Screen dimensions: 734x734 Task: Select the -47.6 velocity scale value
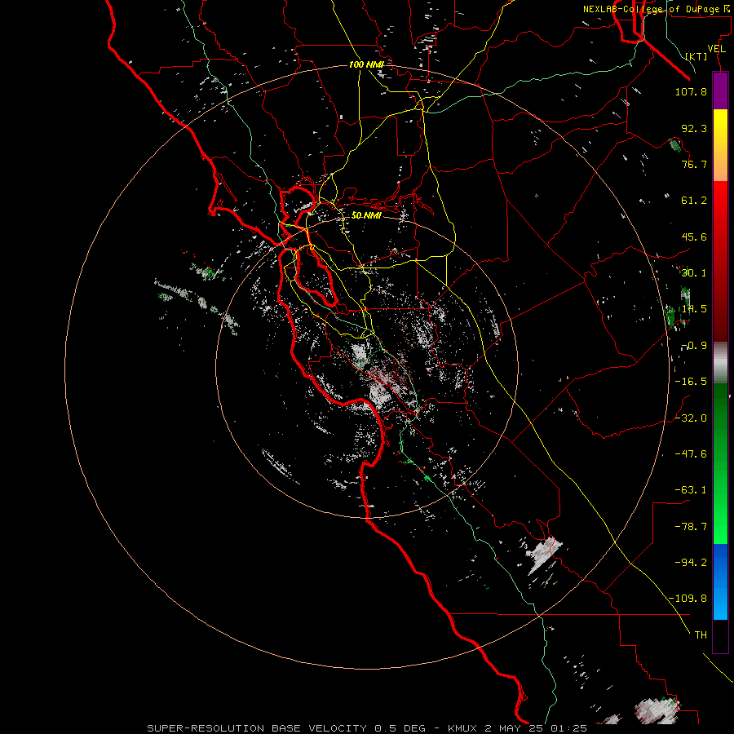(x=691, y=454)
